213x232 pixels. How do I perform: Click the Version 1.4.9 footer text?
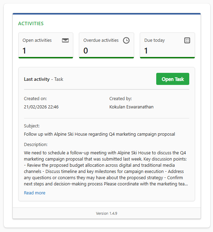(x=106, y=213)
